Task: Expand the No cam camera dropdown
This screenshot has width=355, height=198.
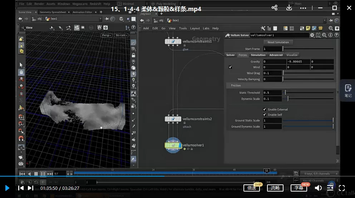Action: tap(122, 35)
